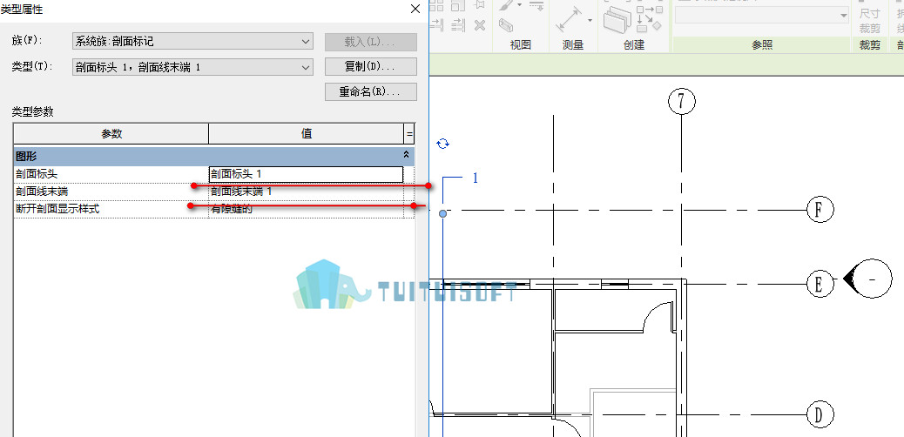This screenshot has height=437, width=904.
Task: Select the 剖面标头 parameter name
Action: [37, 173]
